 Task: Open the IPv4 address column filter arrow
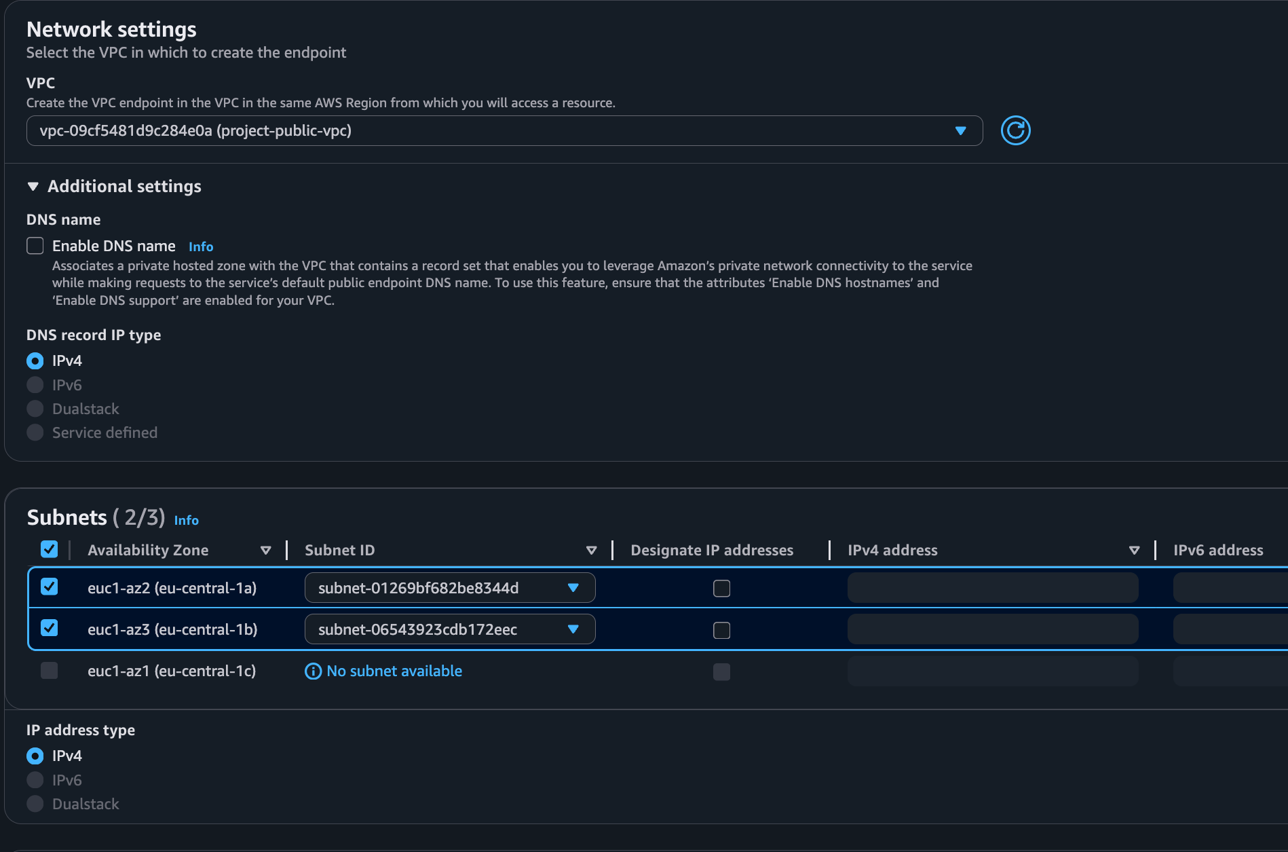[x=1134, y=550]
